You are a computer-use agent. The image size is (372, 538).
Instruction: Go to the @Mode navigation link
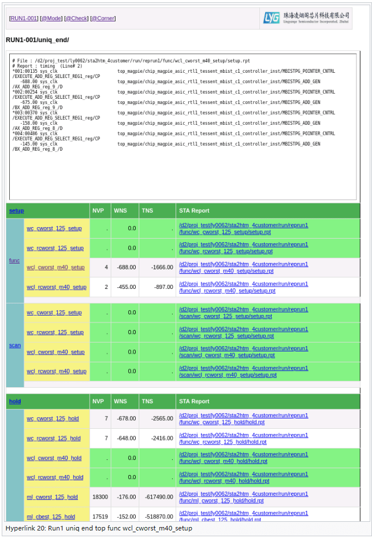[51, 18]
